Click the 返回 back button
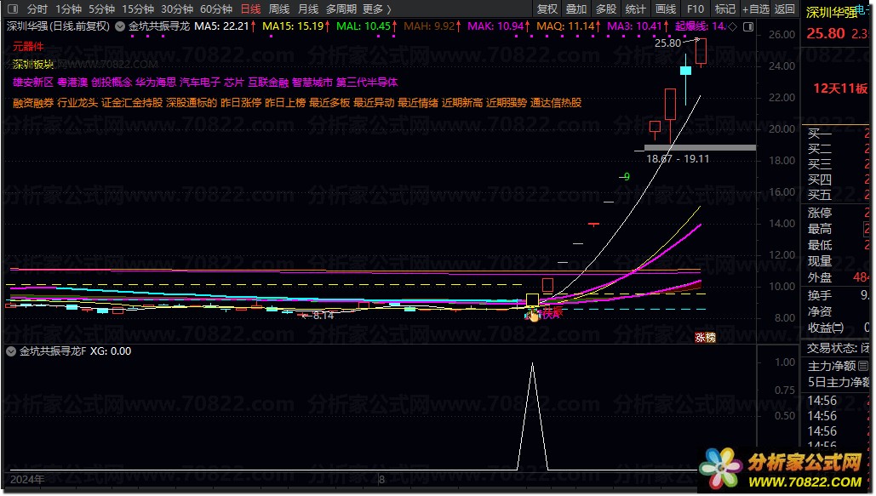 pyautogui.click(x=785, y=9)
